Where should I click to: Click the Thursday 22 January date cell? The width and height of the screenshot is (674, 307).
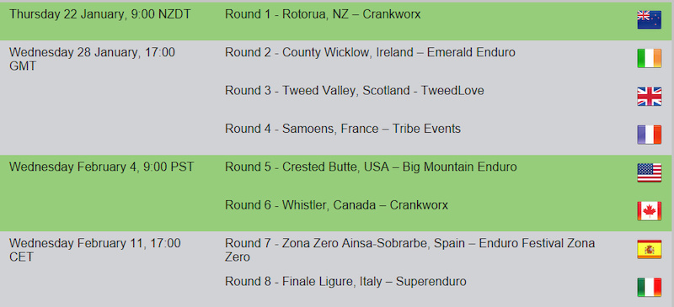point(100,14)
